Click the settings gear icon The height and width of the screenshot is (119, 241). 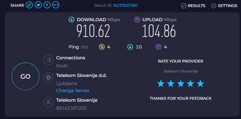coord(213,6)
